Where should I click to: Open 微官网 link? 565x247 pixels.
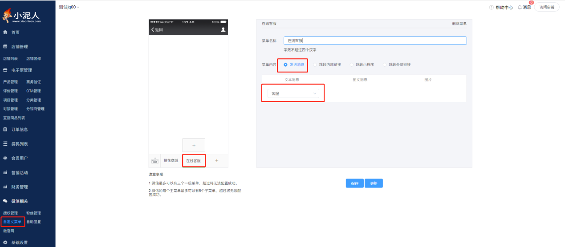click(x=8, y=231)
